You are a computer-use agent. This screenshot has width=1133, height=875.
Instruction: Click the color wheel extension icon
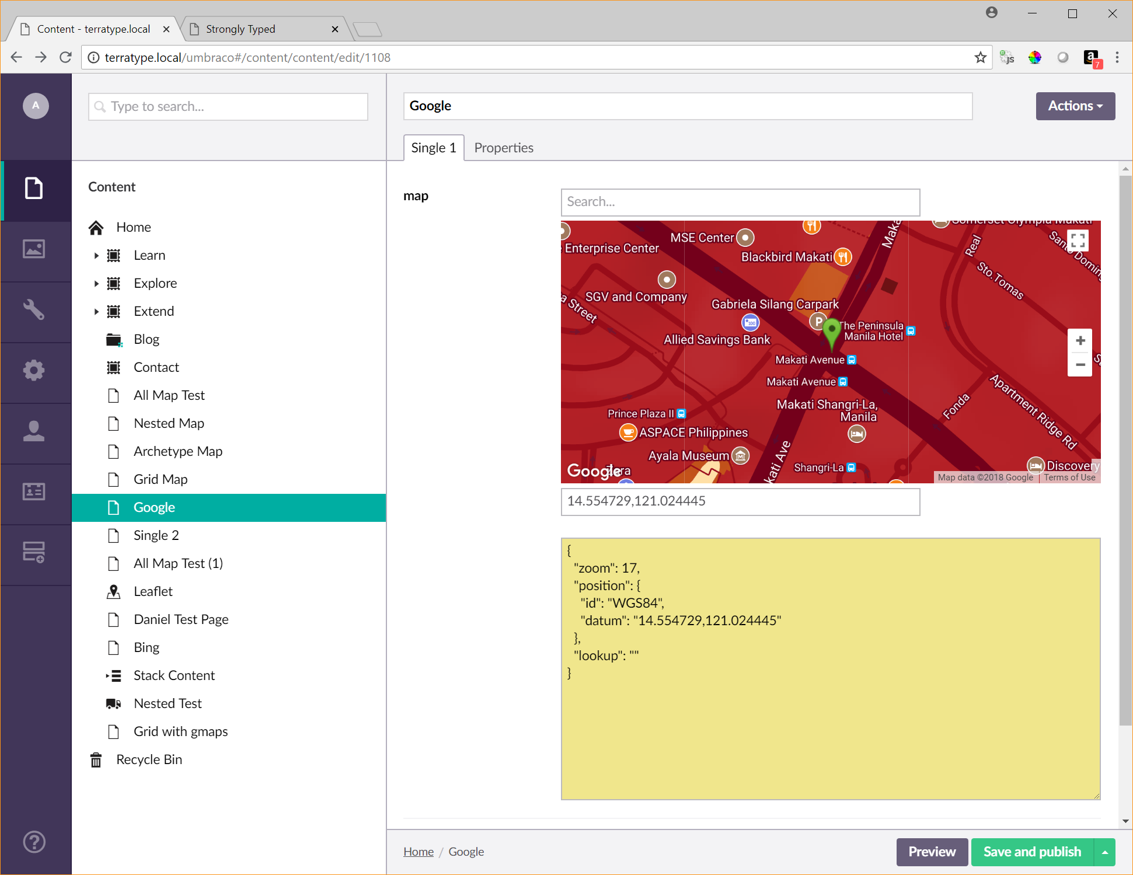(1035, 57)
